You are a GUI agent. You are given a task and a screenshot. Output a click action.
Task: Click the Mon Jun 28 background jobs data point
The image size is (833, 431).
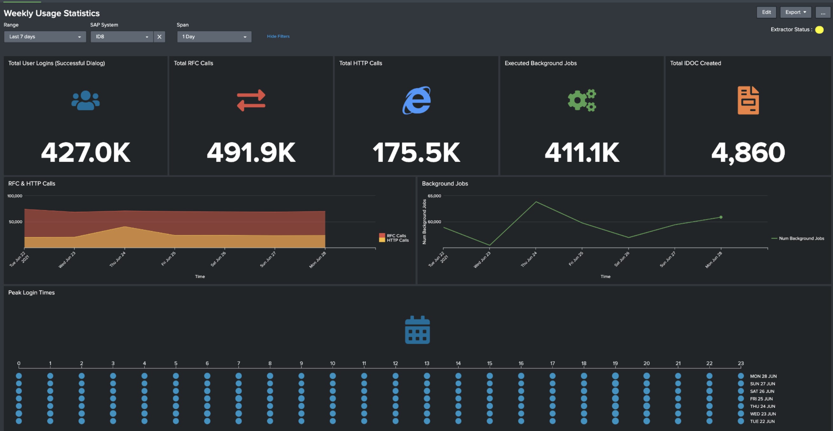(x=721, y=217)
